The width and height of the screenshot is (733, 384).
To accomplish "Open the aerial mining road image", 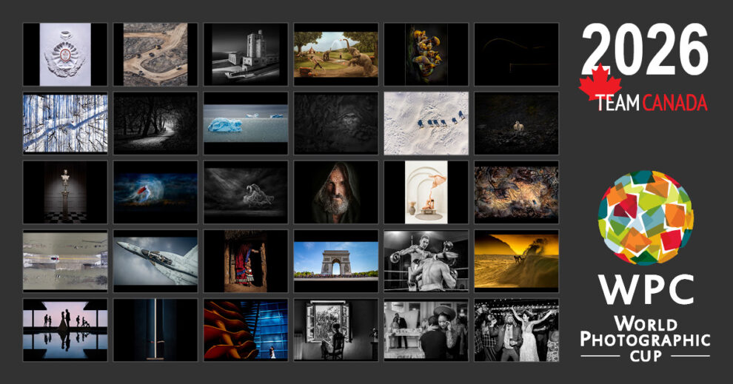I will click(x=155, y=54).
